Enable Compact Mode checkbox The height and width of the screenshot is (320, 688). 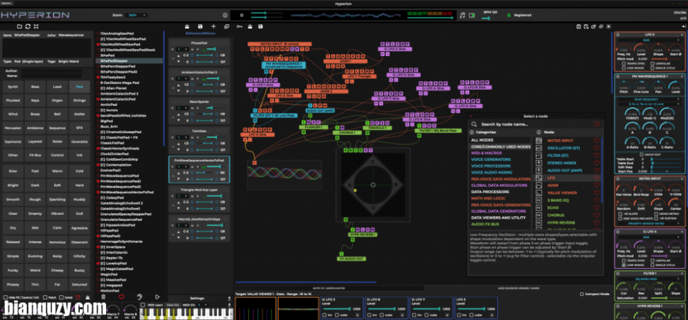583,294
